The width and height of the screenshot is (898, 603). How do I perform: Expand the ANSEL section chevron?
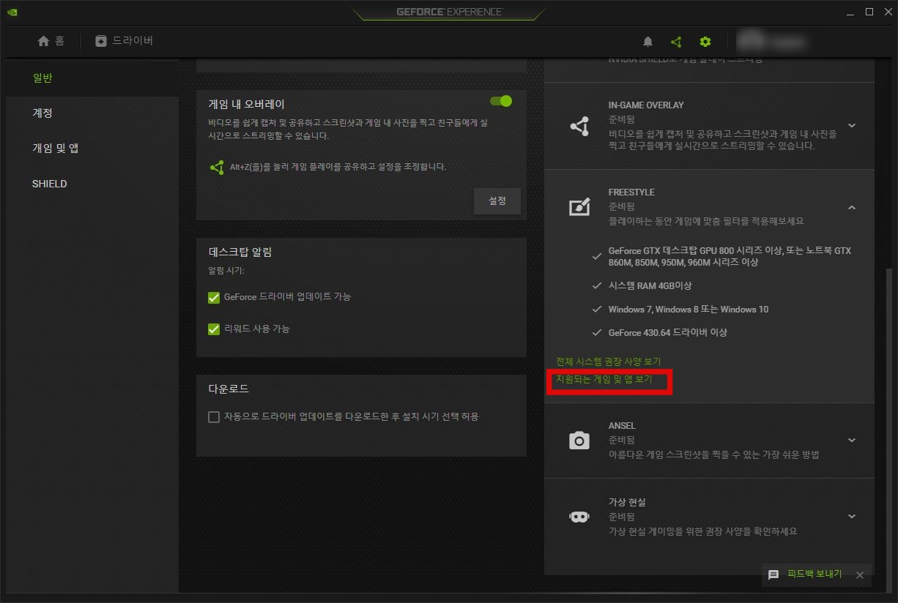click(x=852, y=441)
